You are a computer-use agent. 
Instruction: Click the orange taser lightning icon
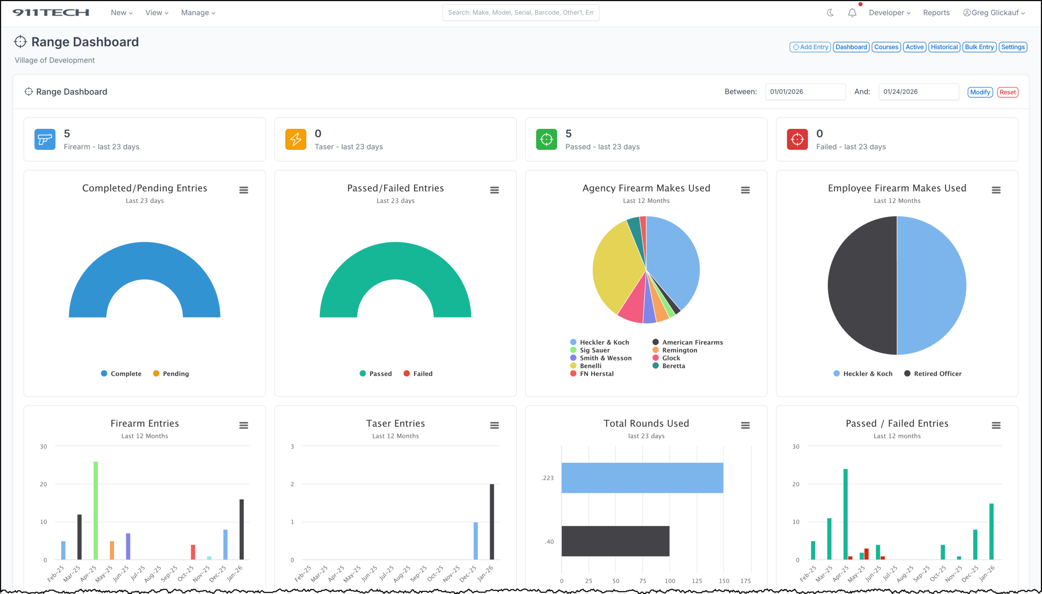pyautogui.click(x=296, y=140)
